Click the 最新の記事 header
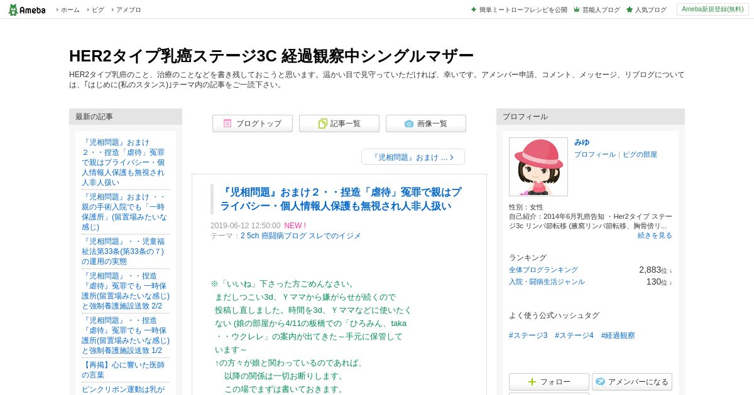This screenshot has height=395, width=754. 126,117
